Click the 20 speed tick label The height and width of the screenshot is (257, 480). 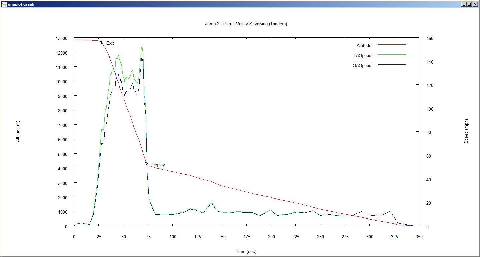click(x=429, y=203)
